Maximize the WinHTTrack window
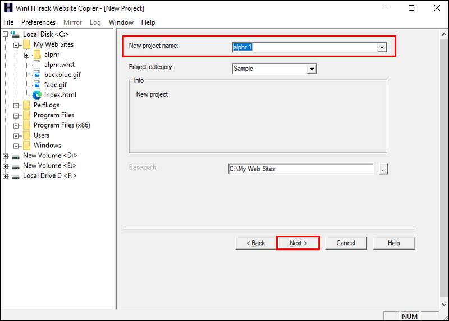This screenshot has height=321, width=449. tap(411, 8)
